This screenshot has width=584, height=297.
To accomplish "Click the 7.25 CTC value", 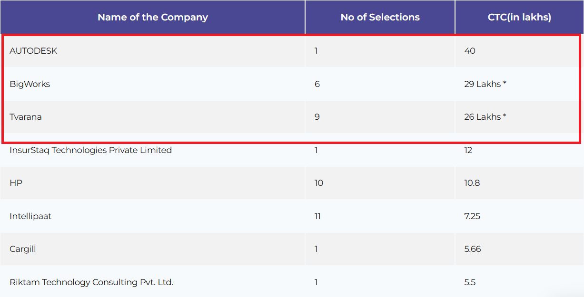I will click(x=472, y=216).
